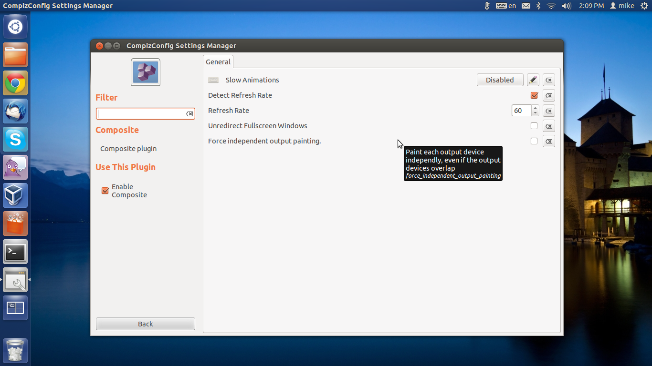
Task: Close the CompizConfig Settings Manager window
Action: 99,46
